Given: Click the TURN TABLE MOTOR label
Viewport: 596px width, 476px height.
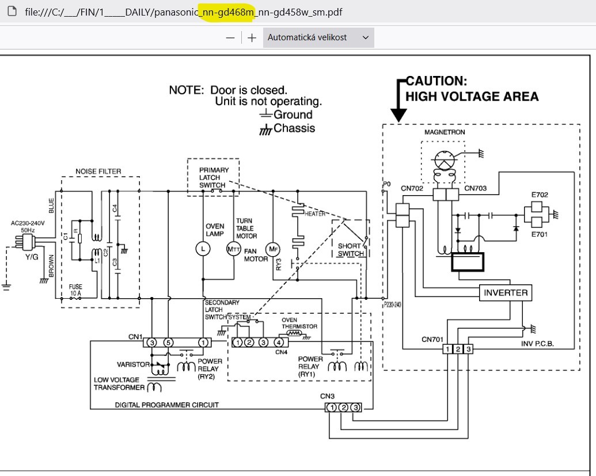Looking at the screenshot, I should pyautogui.click(x=246, y=229).
